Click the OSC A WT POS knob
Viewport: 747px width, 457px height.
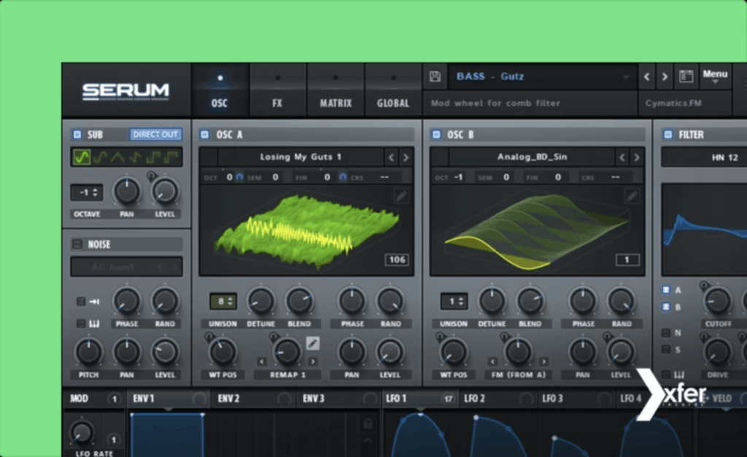222,352
